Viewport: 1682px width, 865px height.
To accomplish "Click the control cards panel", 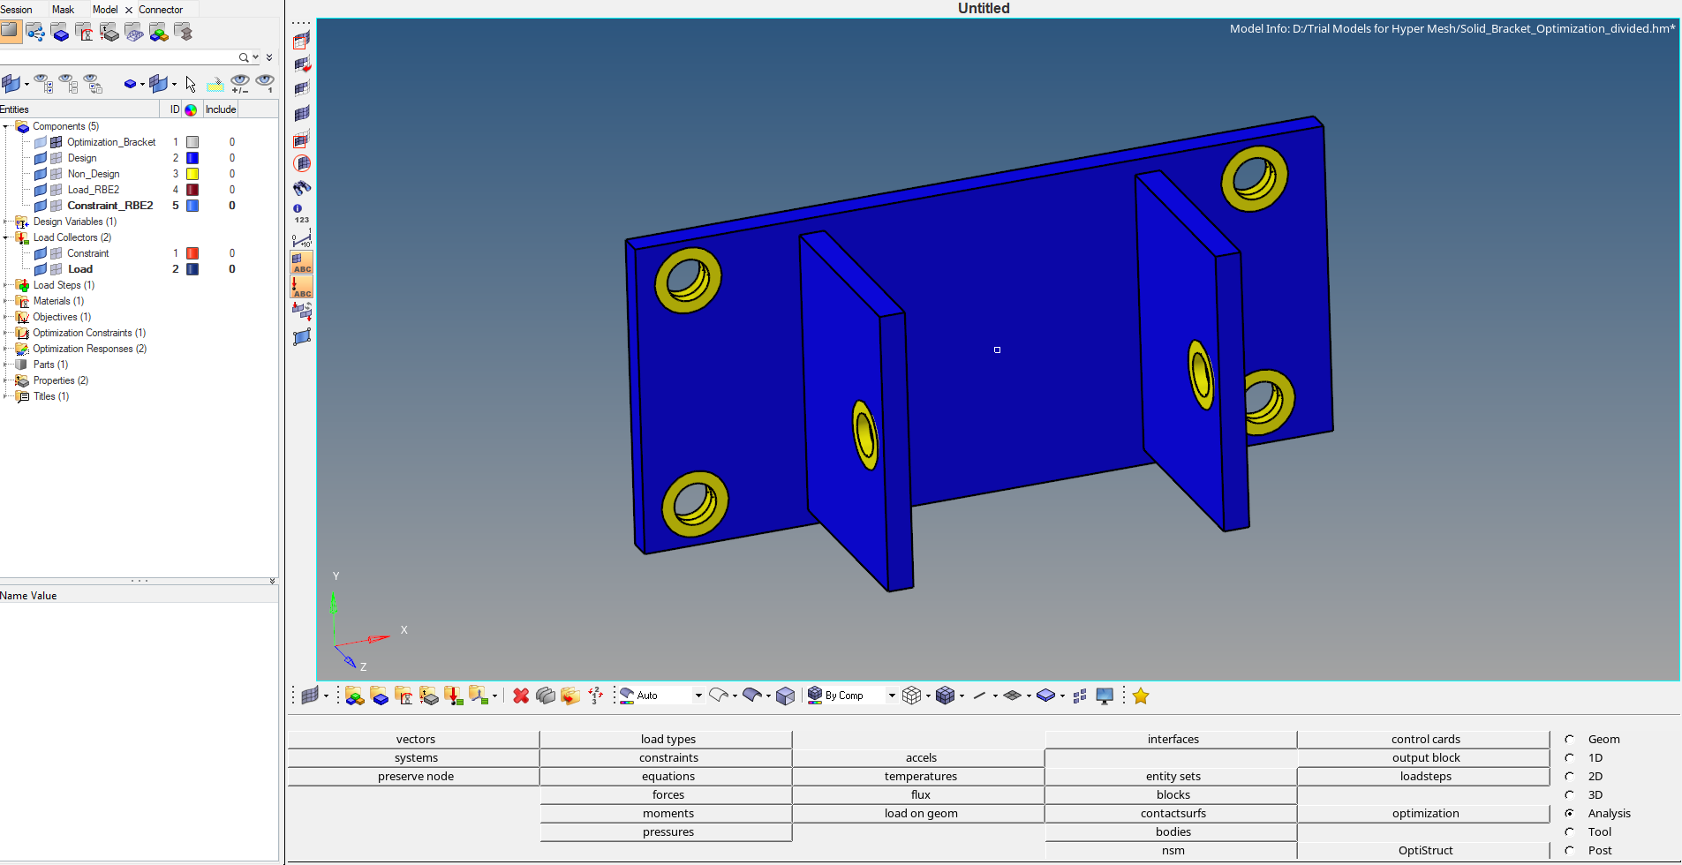I will point(1424,739).
